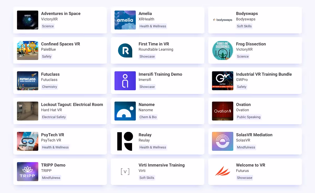This screenshot has width=315, height=193.
Task: Open the Frog Dissection title
Action: [251, 44]
